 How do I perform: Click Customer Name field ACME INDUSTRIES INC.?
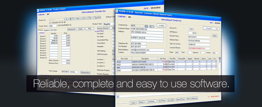tap(147, 30)
